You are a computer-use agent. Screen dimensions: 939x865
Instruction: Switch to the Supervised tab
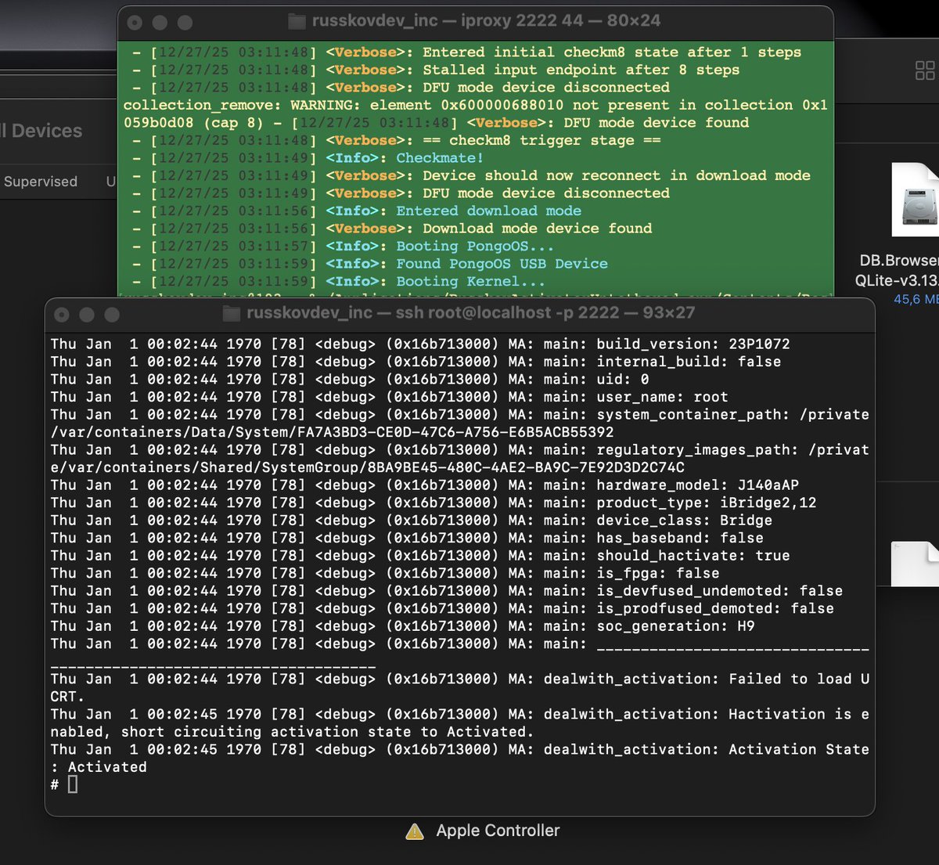41,181
